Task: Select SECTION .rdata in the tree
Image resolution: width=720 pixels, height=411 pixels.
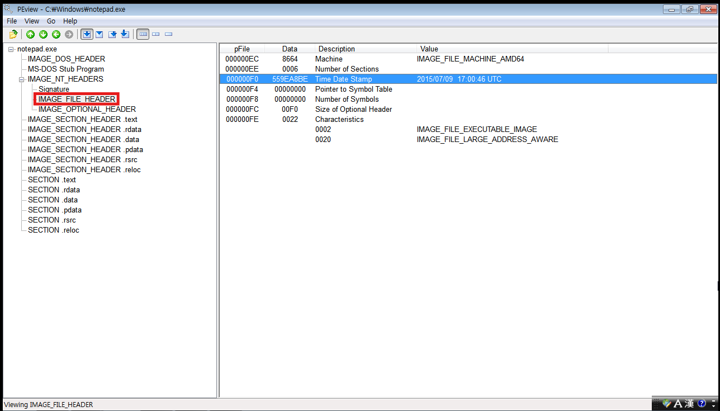Action: point(54,190)
